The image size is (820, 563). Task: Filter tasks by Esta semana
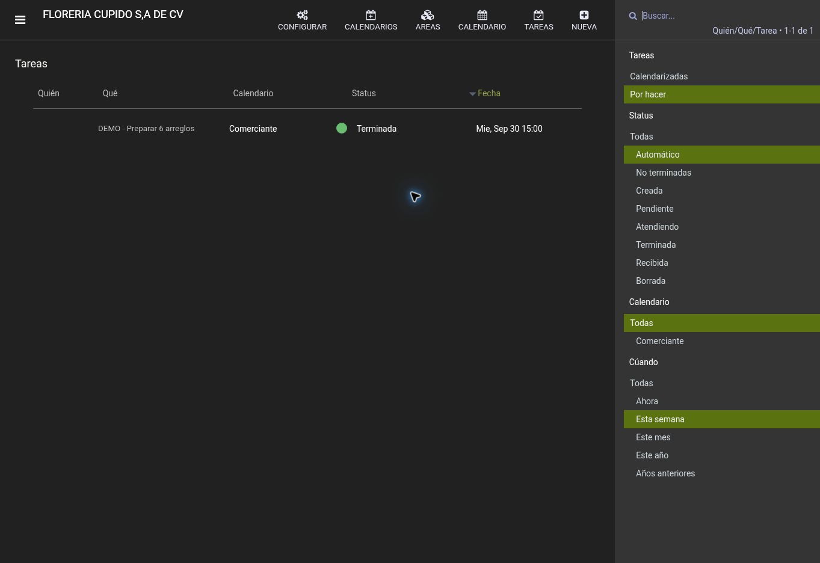click(722, 419)
